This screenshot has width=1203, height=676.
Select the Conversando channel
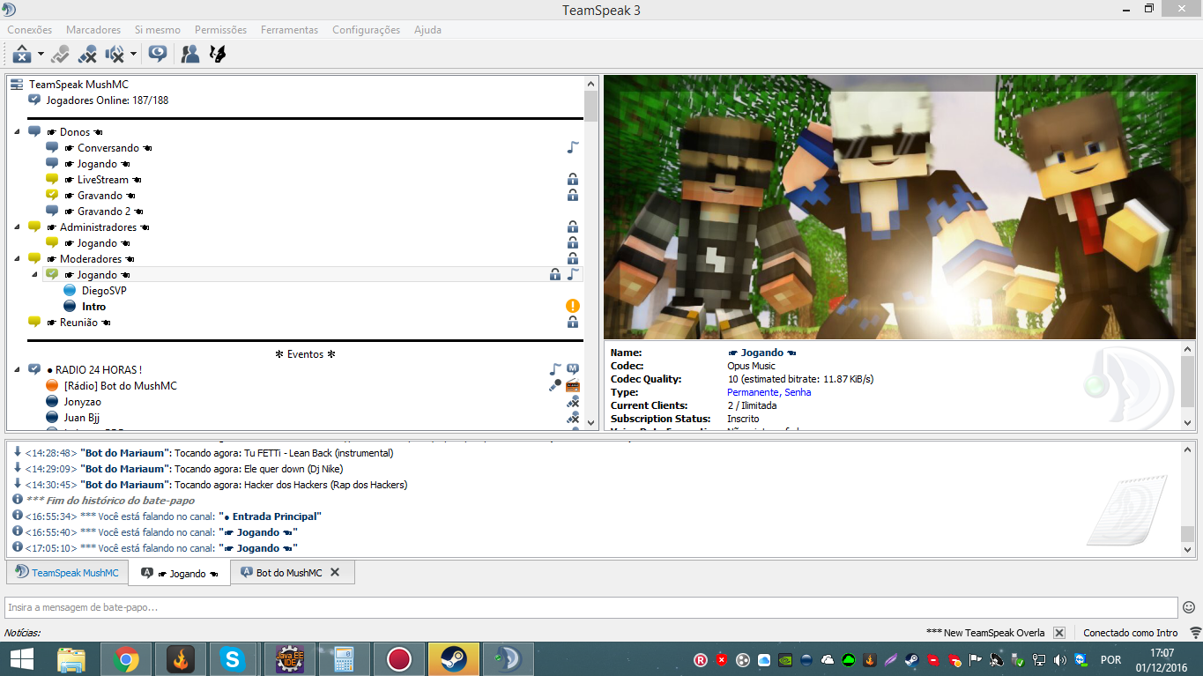click(313, 148)
